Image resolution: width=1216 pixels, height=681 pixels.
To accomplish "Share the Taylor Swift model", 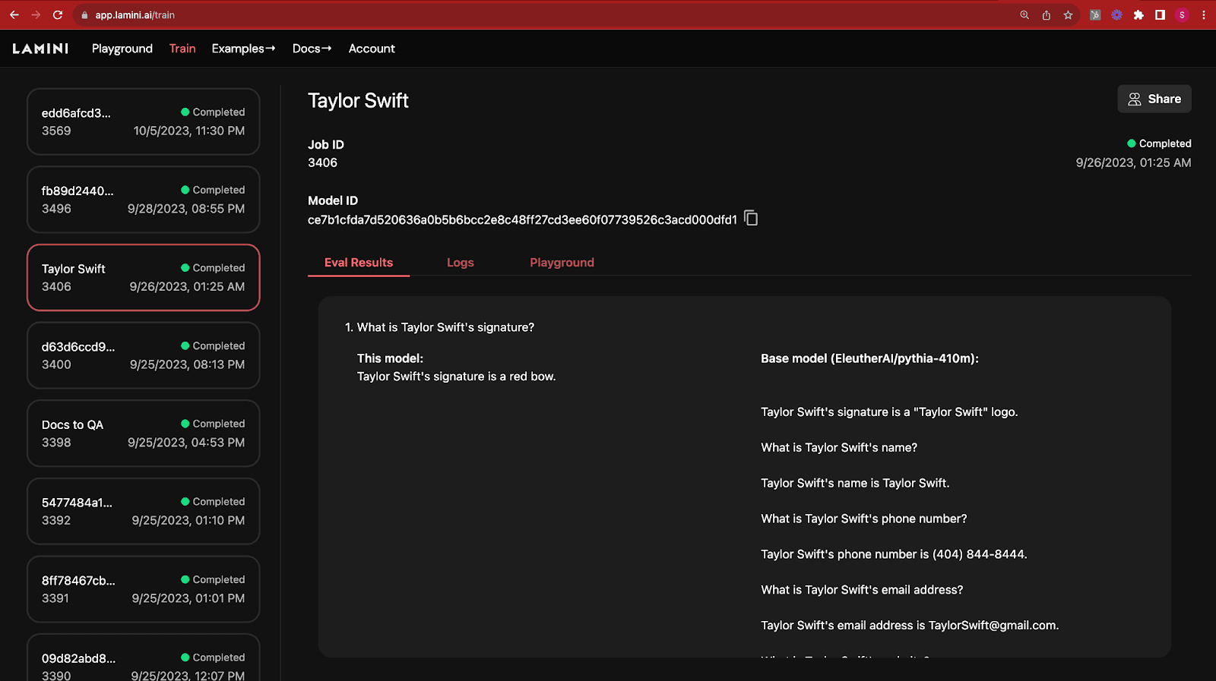I will pos(1154,99).
